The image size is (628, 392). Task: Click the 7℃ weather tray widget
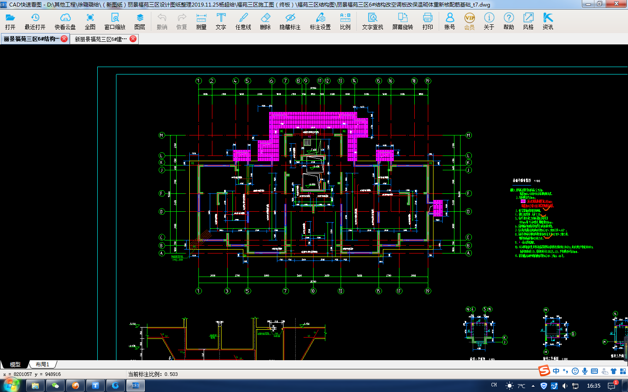[x=515, y=385]
